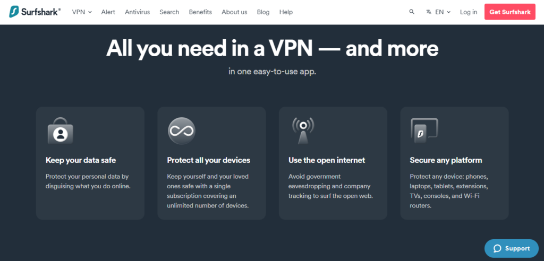The width and height of the screenshot is (544, 261).
Task: Expand the VPN dropdown menu
Action: click(82, 12)
